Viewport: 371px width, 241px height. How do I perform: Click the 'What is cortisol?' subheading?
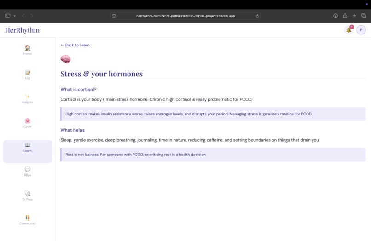point(78,89)
